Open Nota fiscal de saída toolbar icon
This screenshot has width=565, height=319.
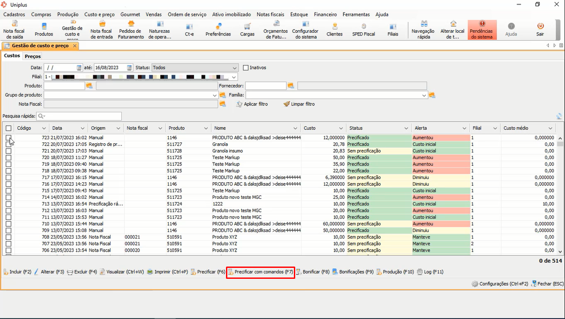14,30
